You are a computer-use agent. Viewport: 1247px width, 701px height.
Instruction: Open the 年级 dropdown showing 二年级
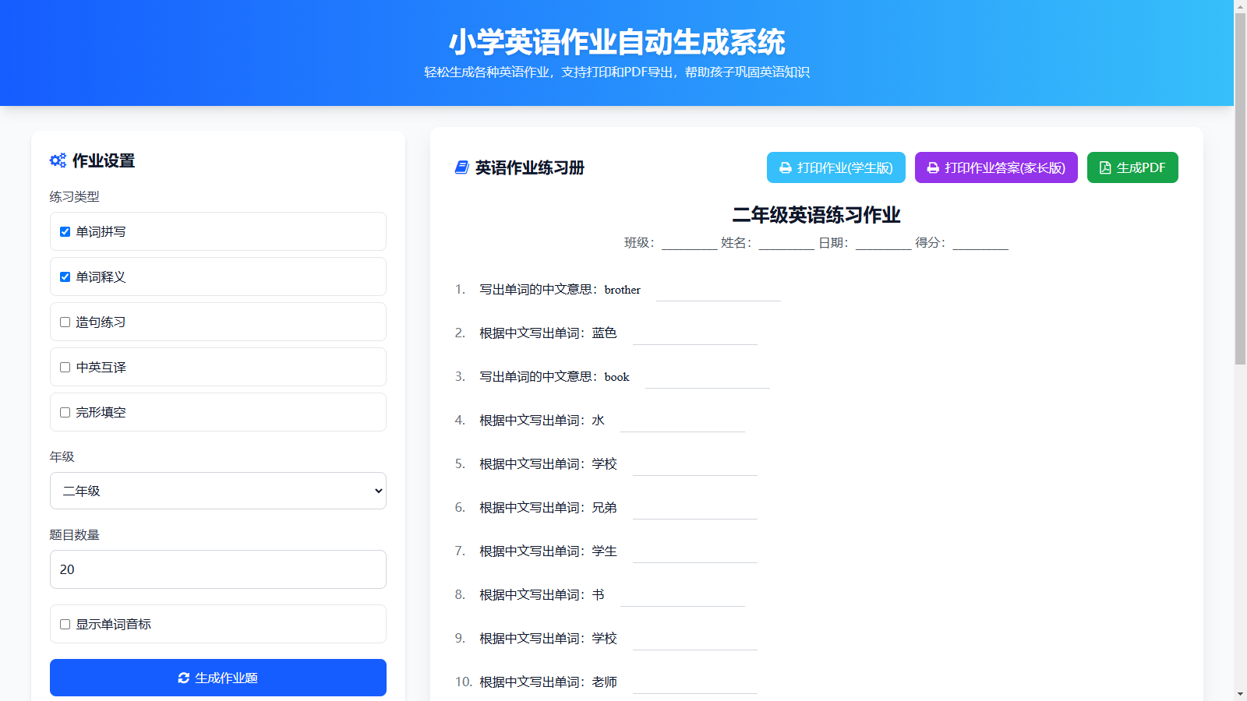pyautogui.click(x=218, y=491)
